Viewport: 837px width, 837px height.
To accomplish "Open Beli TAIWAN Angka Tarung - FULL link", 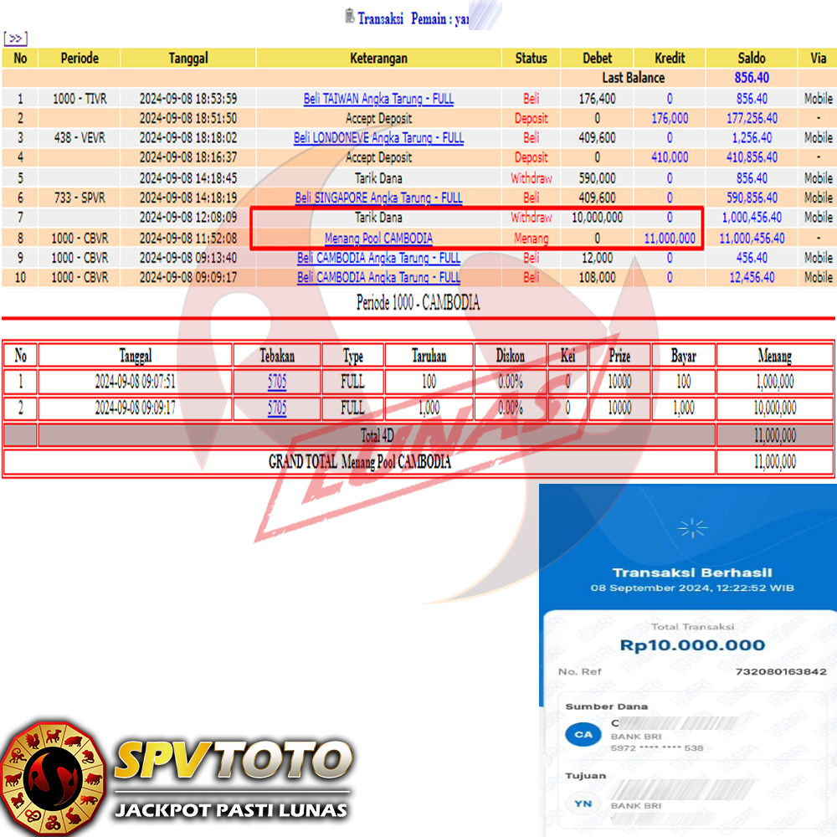I will 378,99.
